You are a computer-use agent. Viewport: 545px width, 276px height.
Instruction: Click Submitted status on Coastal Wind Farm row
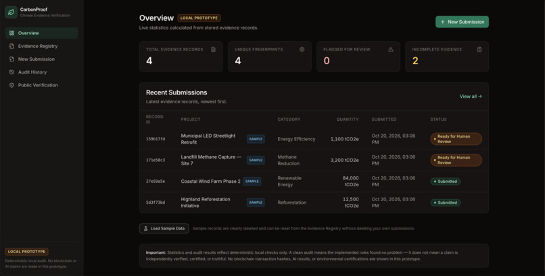coord(445,182)
